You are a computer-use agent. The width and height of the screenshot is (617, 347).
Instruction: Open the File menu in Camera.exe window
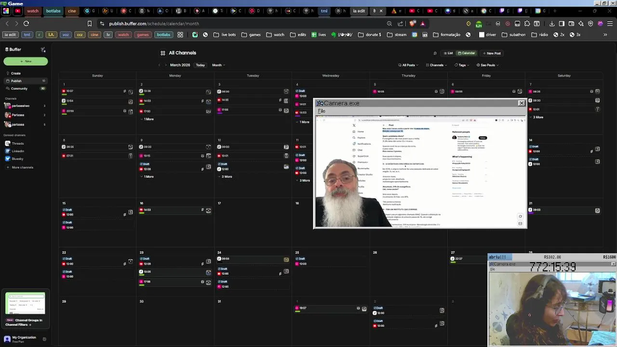[x=322, y=111]
